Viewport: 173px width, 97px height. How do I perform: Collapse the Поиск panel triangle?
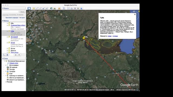3,8
